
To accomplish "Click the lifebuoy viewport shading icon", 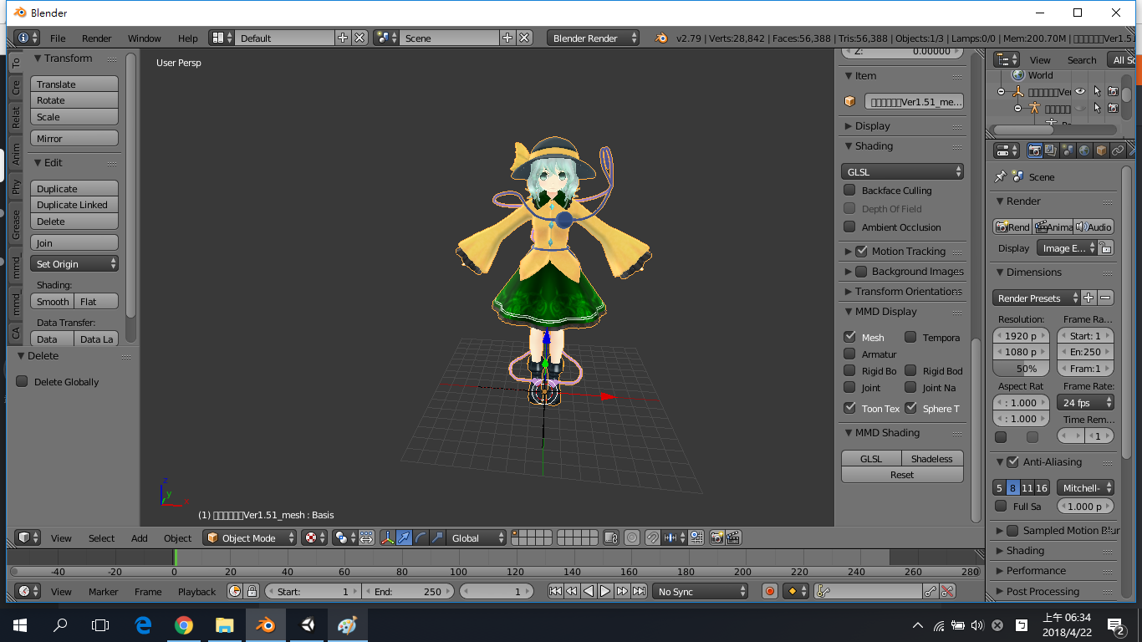I will point(314,538).
